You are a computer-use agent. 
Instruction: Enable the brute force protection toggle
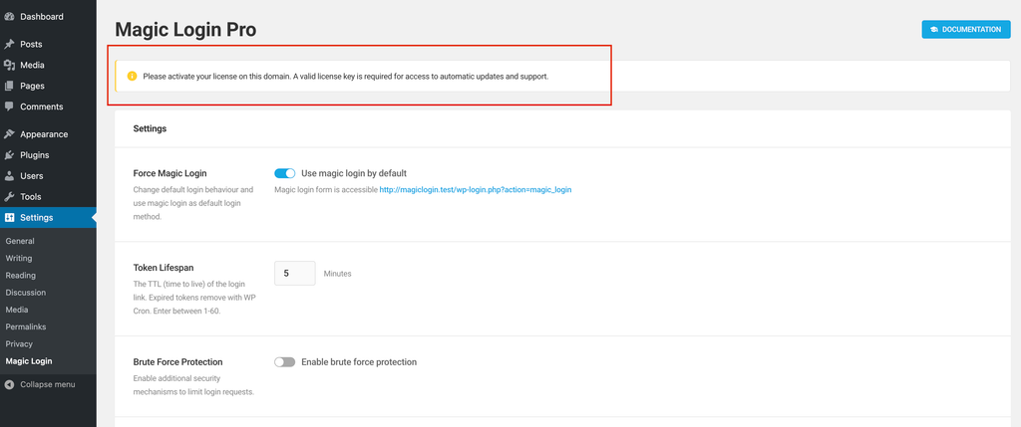pos(284,362)
